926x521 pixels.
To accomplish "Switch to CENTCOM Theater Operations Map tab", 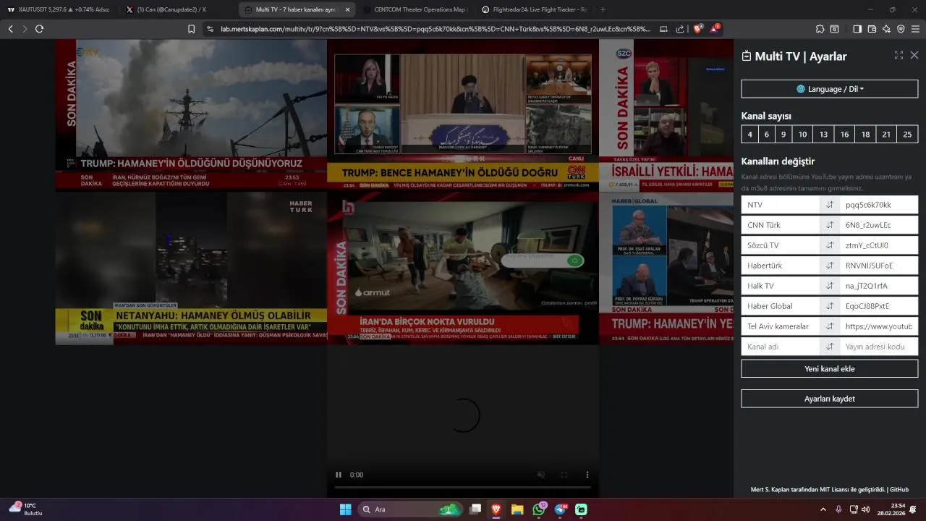I will [415, 9].
